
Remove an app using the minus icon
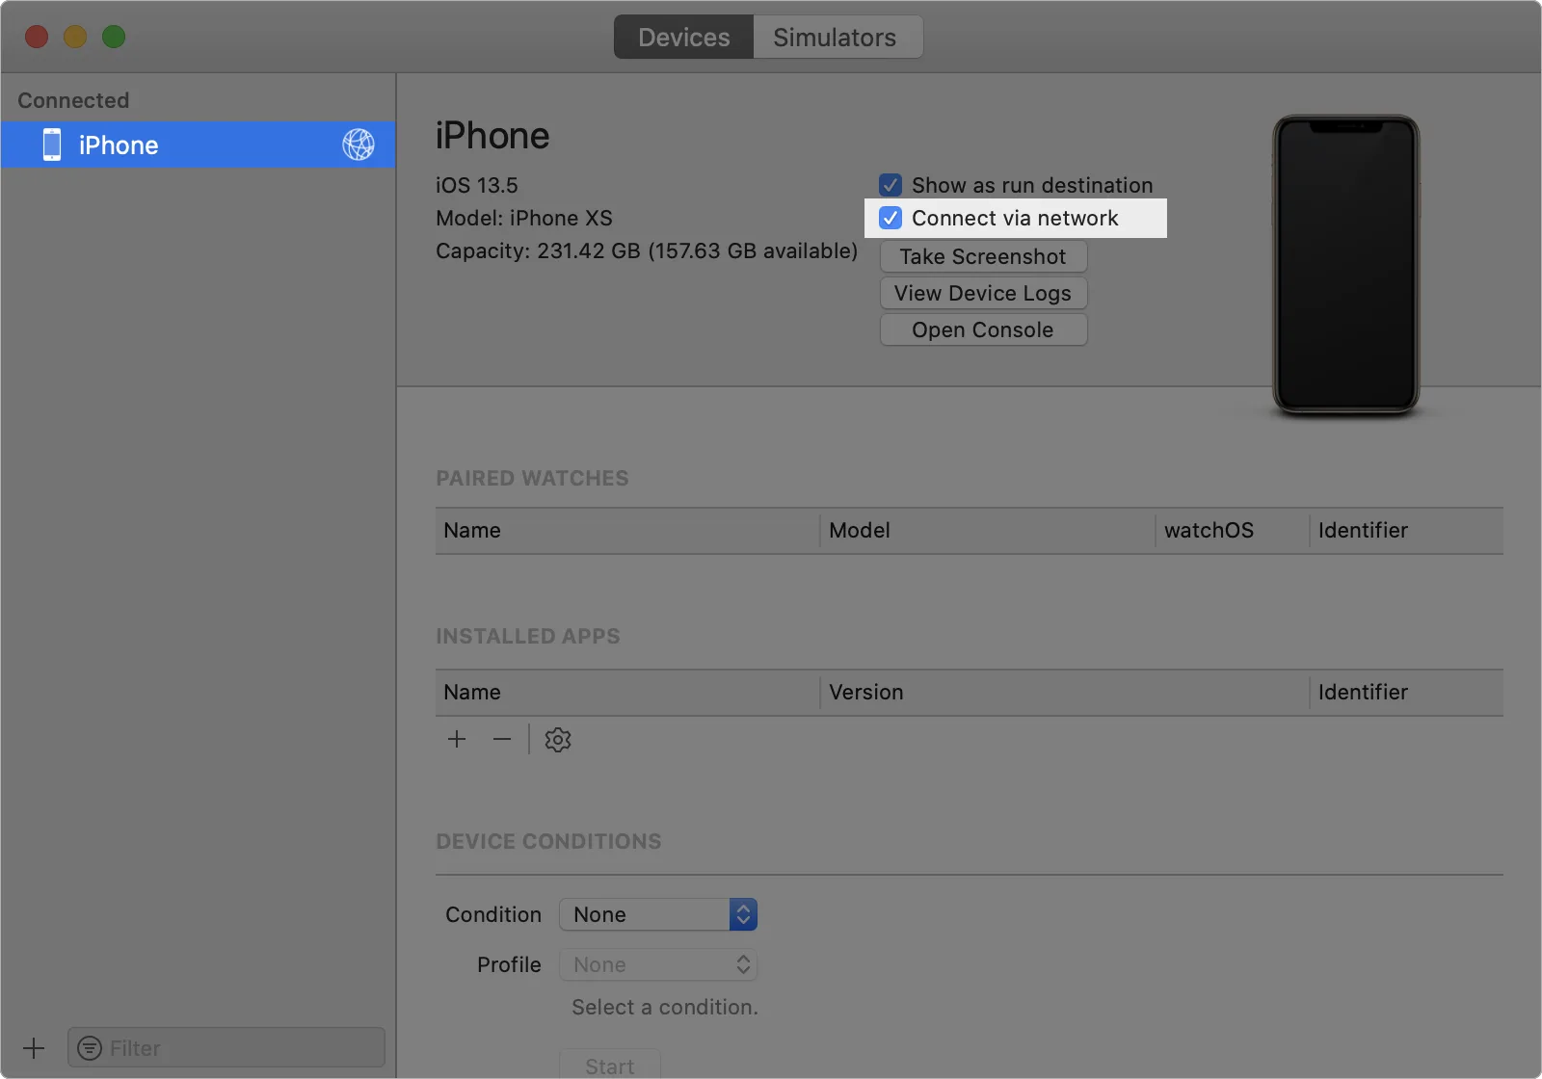click(x=502, y=739)
